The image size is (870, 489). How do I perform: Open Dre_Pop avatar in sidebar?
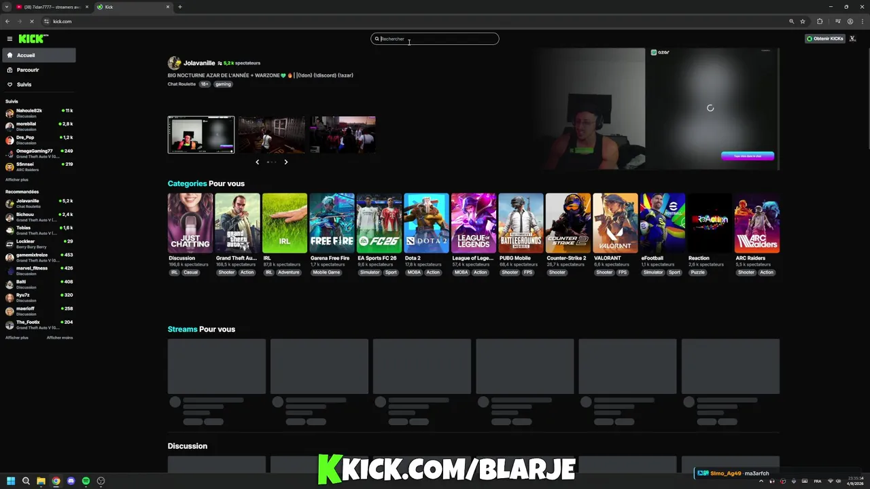pos(10,140)
